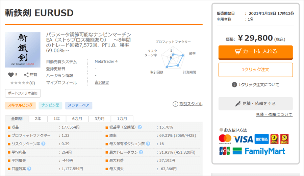Click the share (共有) icon
The image size is (304, 176).
coord(26,75)
